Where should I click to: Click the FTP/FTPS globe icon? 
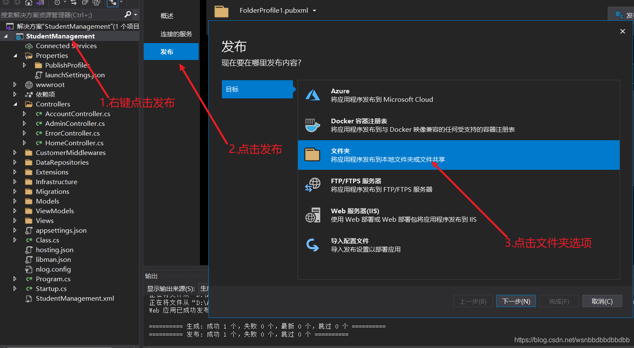click(x=313, y=185)
